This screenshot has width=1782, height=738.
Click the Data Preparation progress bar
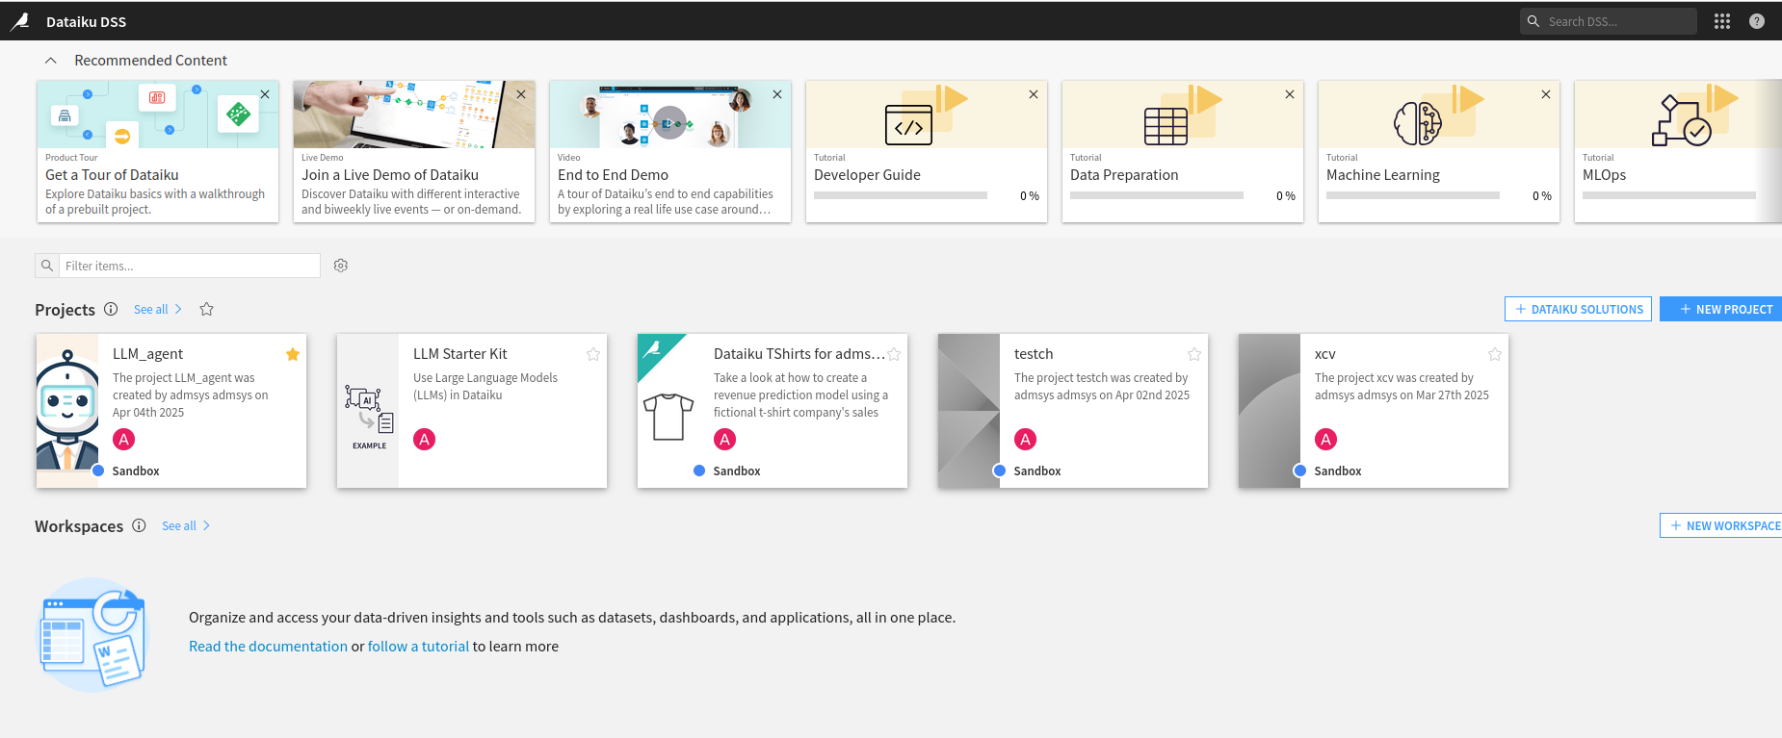click(x=1156, y=195)
